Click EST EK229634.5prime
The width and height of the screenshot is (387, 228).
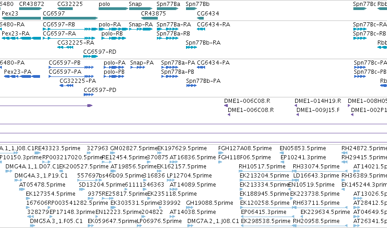(x=302, y=217)
